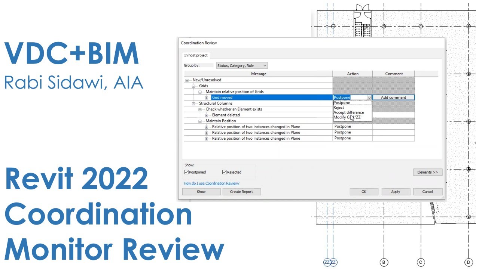Click the OK button

coord(364,192)
